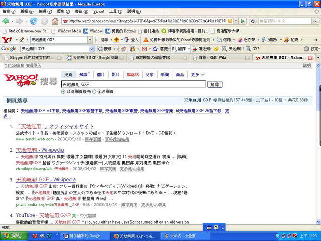Open the Back button history dropdown arrow
The height and width of the screenshot is (241, 321).
click(x=12, y=21)
